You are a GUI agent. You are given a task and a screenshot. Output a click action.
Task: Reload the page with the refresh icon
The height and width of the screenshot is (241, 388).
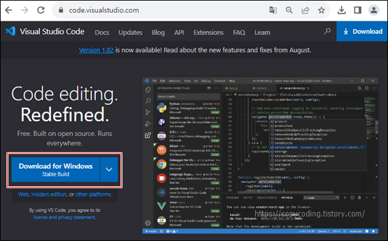click(41, 10)
